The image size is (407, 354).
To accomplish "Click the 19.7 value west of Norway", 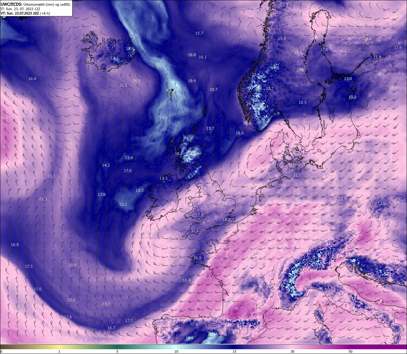I will click(x=213, y=90).
